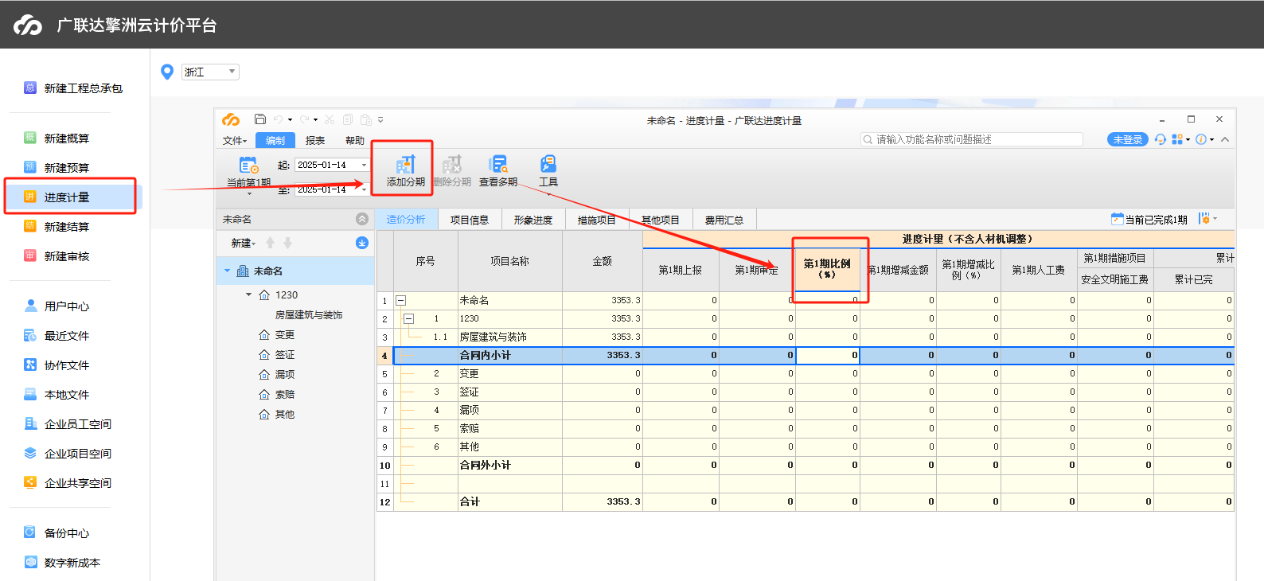Click the copy icon in quick toolbar
The image size is (1264, 581).
(x=348, y=119)
